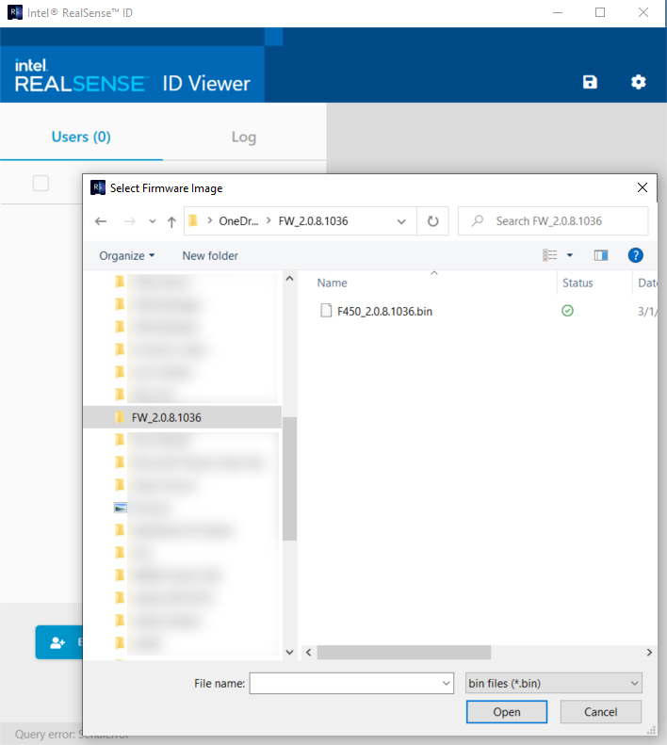Select the file F450_2.0.8.1036.bin
This screenshot has height=745, width=667.
click(384, 311)
